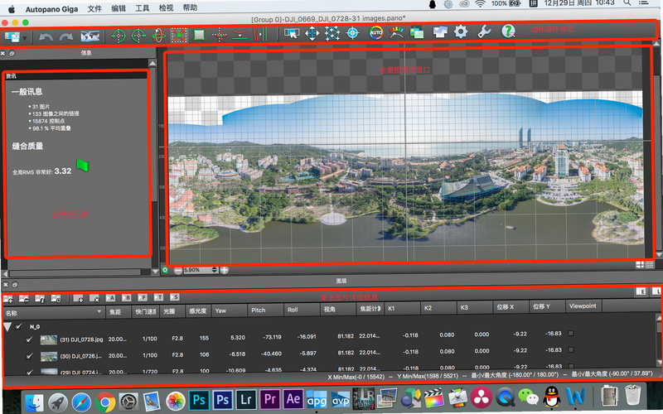Open the 帮助 menu
Image resolution: width=663 pixels, height=414 pixels.
point(190,7)
